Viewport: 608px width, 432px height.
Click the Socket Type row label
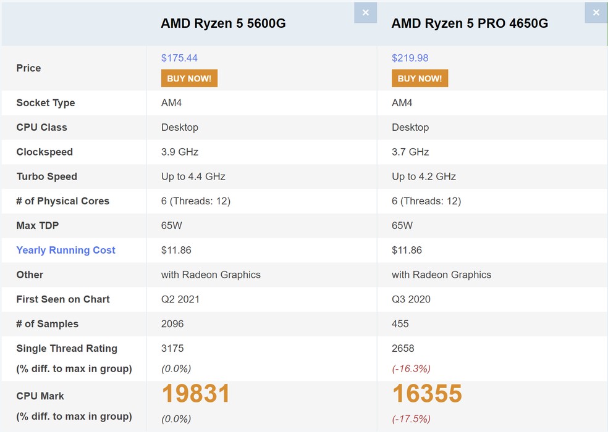tap(45, 103)
